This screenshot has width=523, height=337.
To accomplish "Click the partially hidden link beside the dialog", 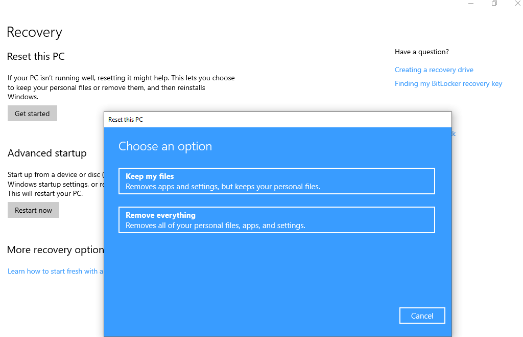I will tap(454, 134).
